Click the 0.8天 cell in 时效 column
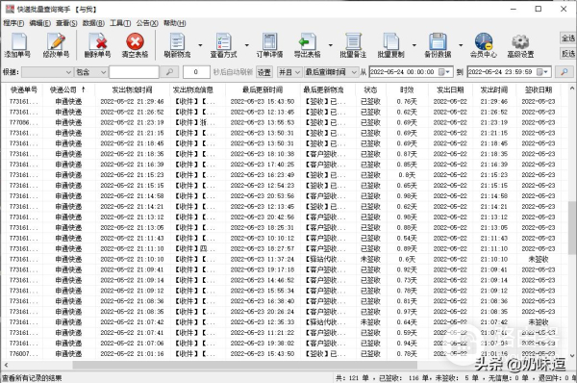577x383 pixels. (x=407, y=175)
